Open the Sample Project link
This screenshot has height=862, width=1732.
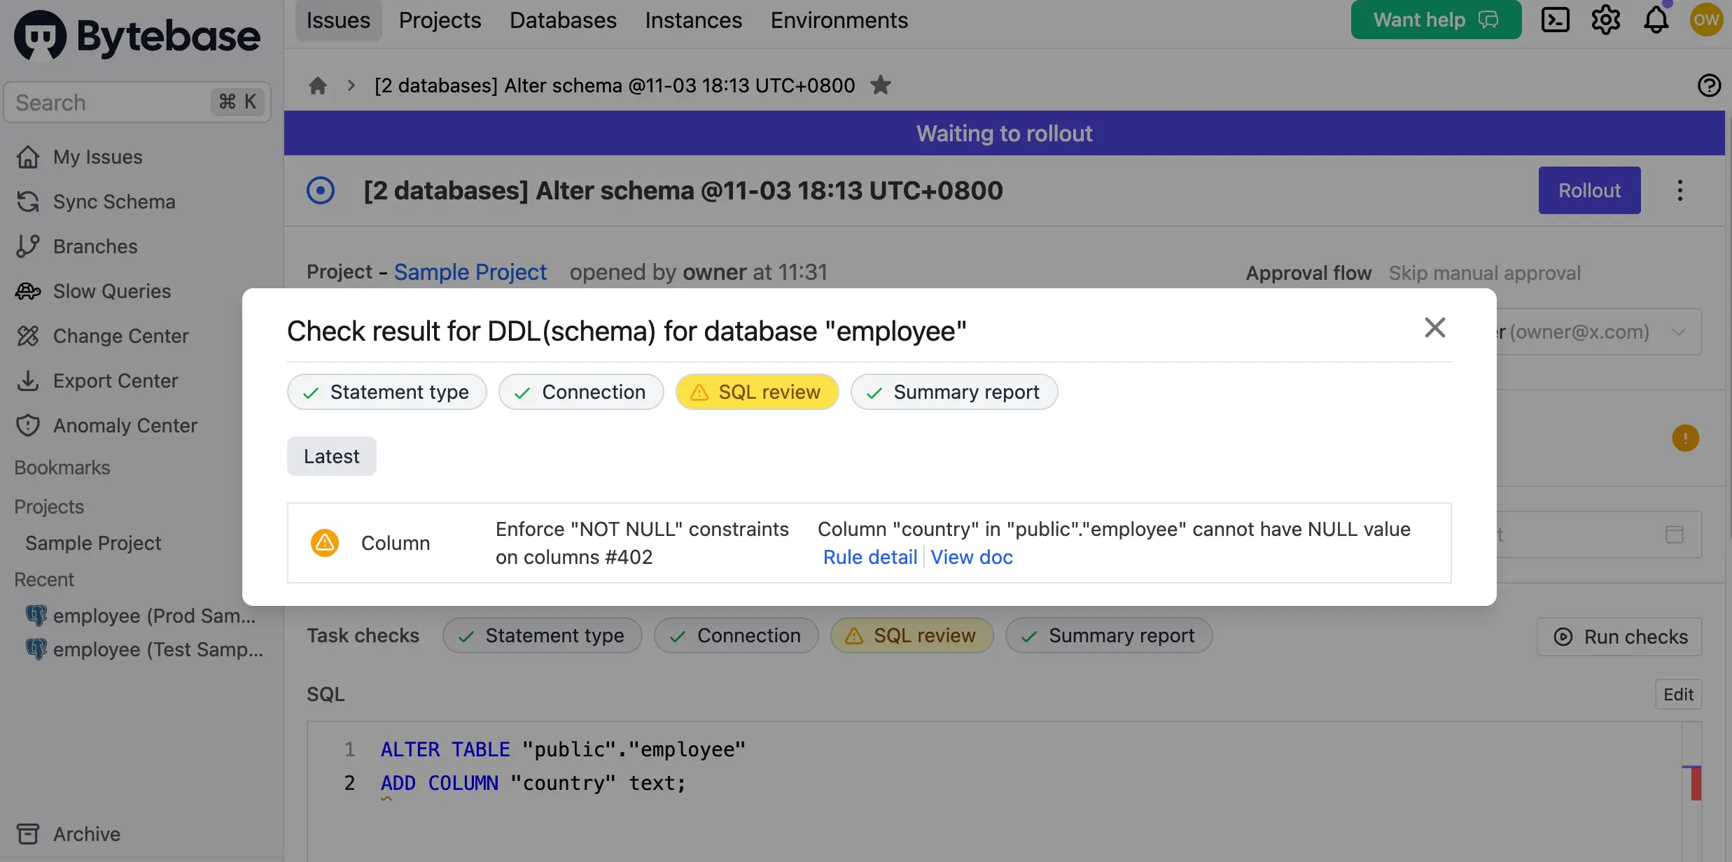pyautogui.click(x=470, y=271)
